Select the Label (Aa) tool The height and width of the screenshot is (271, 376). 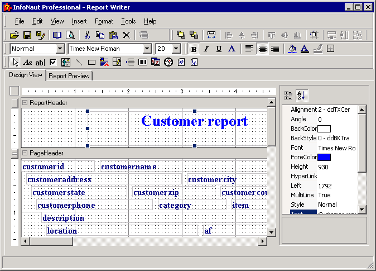[27, 63]
